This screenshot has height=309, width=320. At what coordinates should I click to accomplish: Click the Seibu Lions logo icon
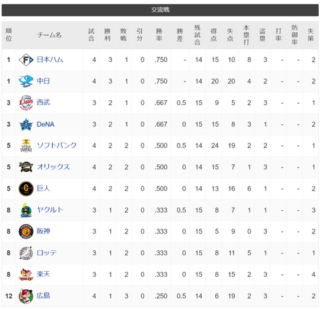[x=26, y=103]
